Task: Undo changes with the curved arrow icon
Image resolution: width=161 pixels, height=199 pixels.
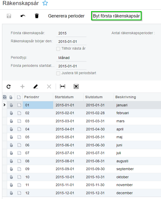Action: 23,16
